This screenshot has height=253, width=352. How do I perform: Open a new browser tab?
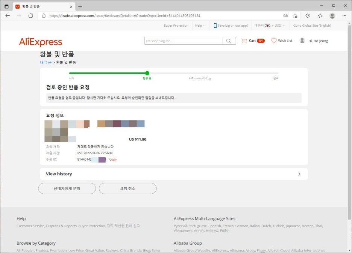pyautogui.click(x=80, y=6)
